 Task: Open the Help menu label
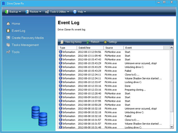tap(80, 12)
